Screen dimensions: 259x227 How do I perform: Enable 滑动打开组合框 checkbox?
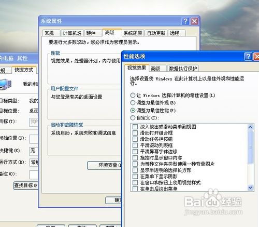(135, 133)
